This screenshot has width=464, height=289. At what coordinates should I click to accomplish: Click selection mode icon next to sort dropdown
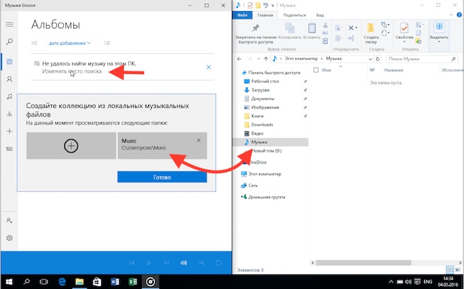(107, 43)
